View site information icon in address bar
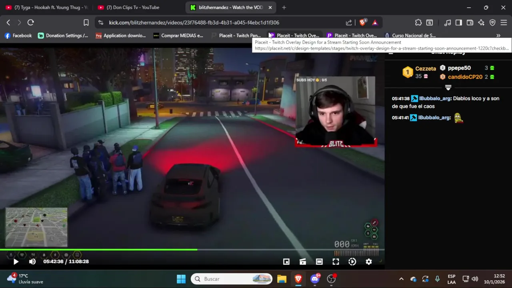The image size is (512, 288). pyautogui.click(x=101, y=23)
